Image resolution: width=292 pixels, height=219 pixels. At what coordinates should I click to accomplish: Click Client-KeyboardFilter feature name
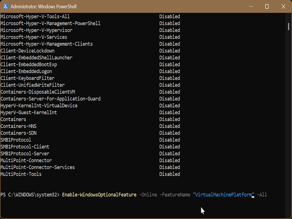[x=27, y=78]
